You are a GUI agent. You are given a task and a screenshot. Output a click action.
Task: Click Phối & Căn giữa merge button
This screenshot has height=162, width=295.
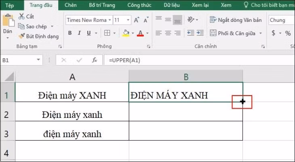click(232, 33)
